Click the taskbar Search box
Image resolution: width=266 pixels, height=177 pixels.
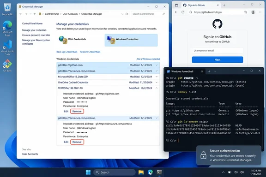[x=115, y=172]
